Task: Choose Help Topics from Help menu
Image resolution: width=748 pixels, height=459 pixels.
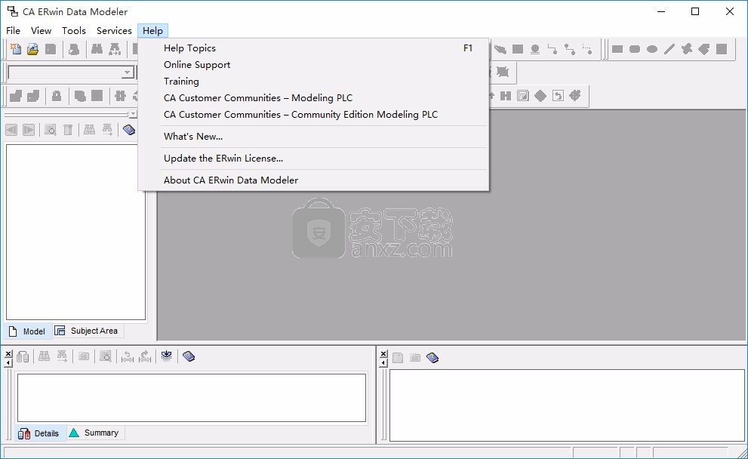Action: pyautogui.click(x=313, y=48)
